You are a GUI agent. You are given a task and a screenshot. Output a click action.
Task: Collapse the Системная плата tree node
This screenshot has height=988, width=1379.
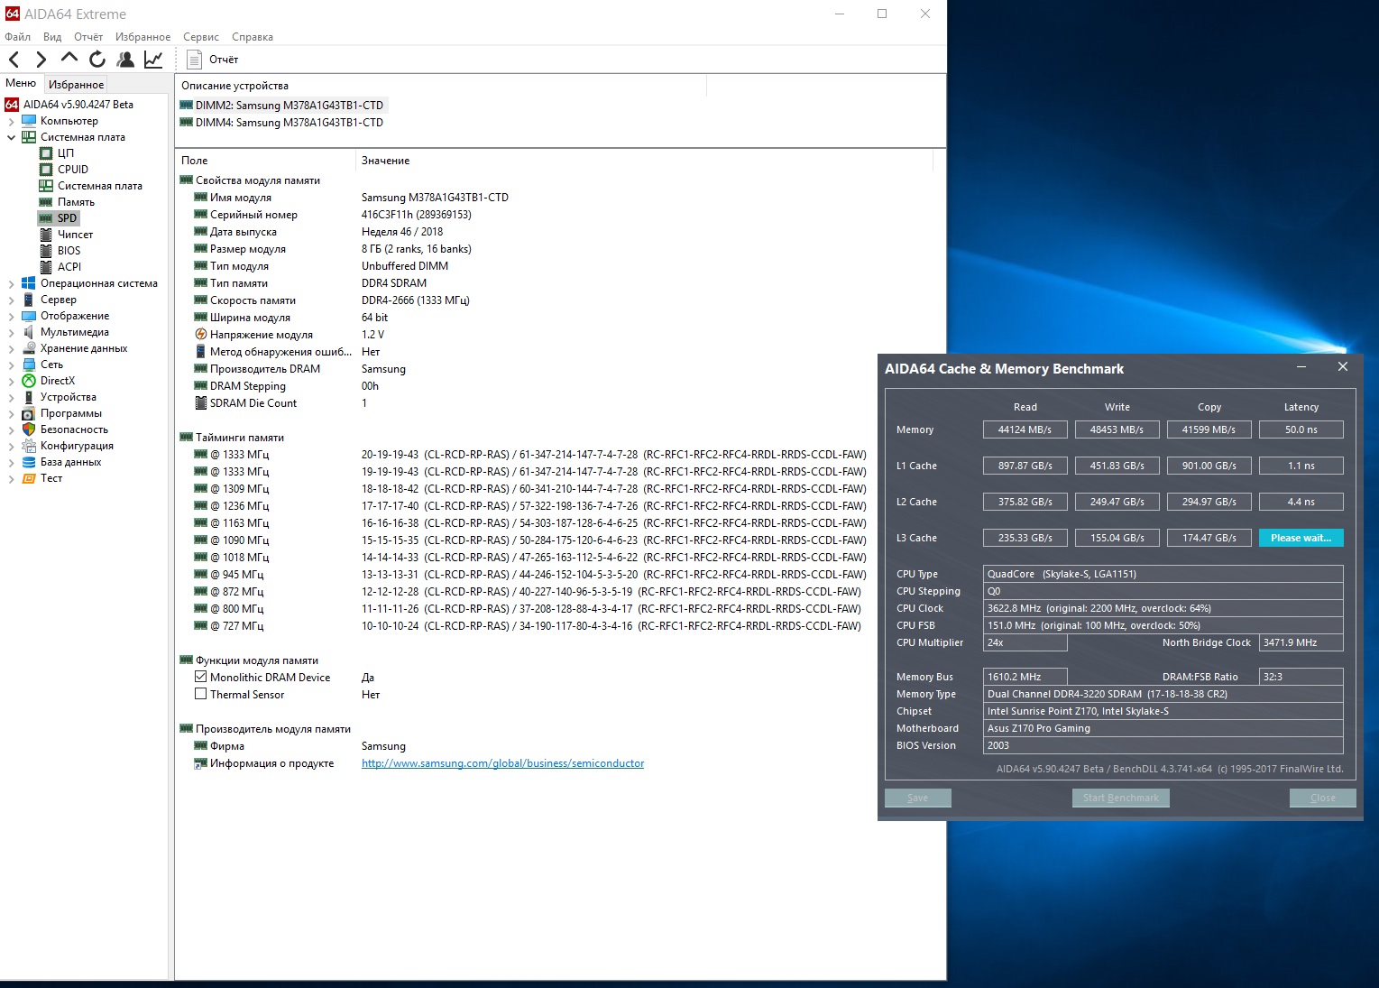(x=11, y=137)
